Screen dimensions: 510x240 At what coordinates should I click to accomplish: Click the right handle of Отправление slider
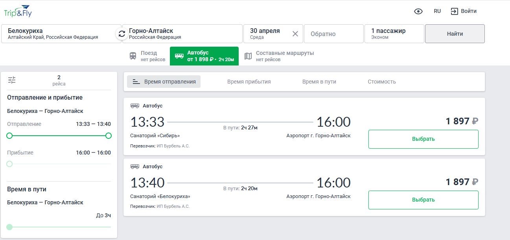click(x=109, y=136)
